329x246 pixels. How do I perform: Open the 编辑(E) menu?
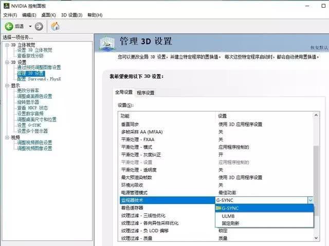coord(29,15)
